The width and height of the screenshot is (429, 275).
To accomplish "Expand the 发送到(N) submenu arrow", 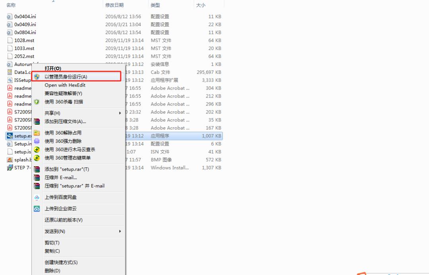I will tap(120, 231).
